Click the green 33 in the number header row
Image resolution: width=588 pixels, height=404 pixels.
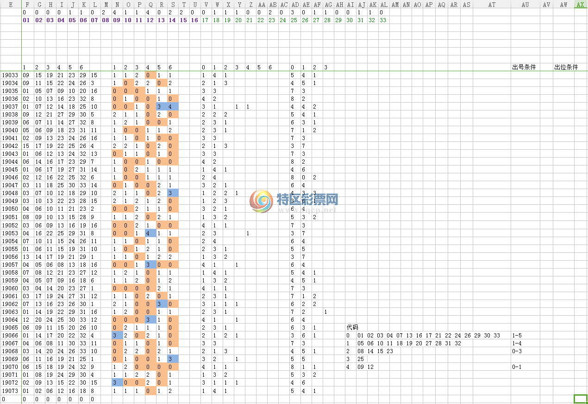pyautogui.click(x=382, y=20)
